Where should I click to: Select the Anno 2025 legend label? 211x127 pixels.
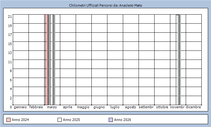pos(71,120)
